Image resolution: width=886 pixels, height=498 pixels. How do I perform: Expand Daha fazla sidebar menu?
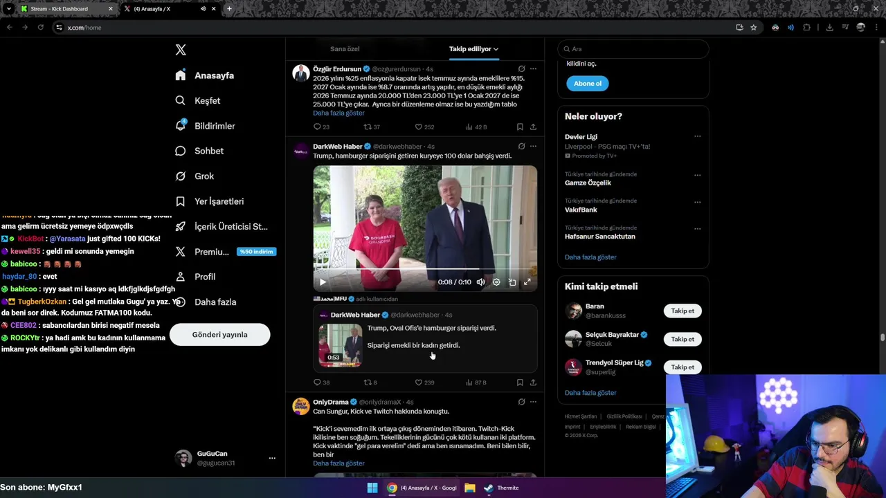pyautogui.click(x=206, y=302)
